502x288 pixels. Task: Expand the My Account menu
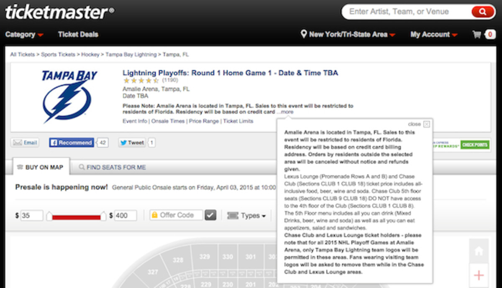[x=433, y=35]
